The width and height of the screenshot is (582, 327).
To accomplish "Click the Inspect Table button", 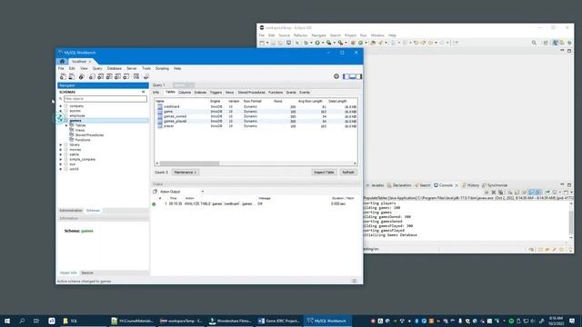I will pyautogui.click(x=324, y=173).
